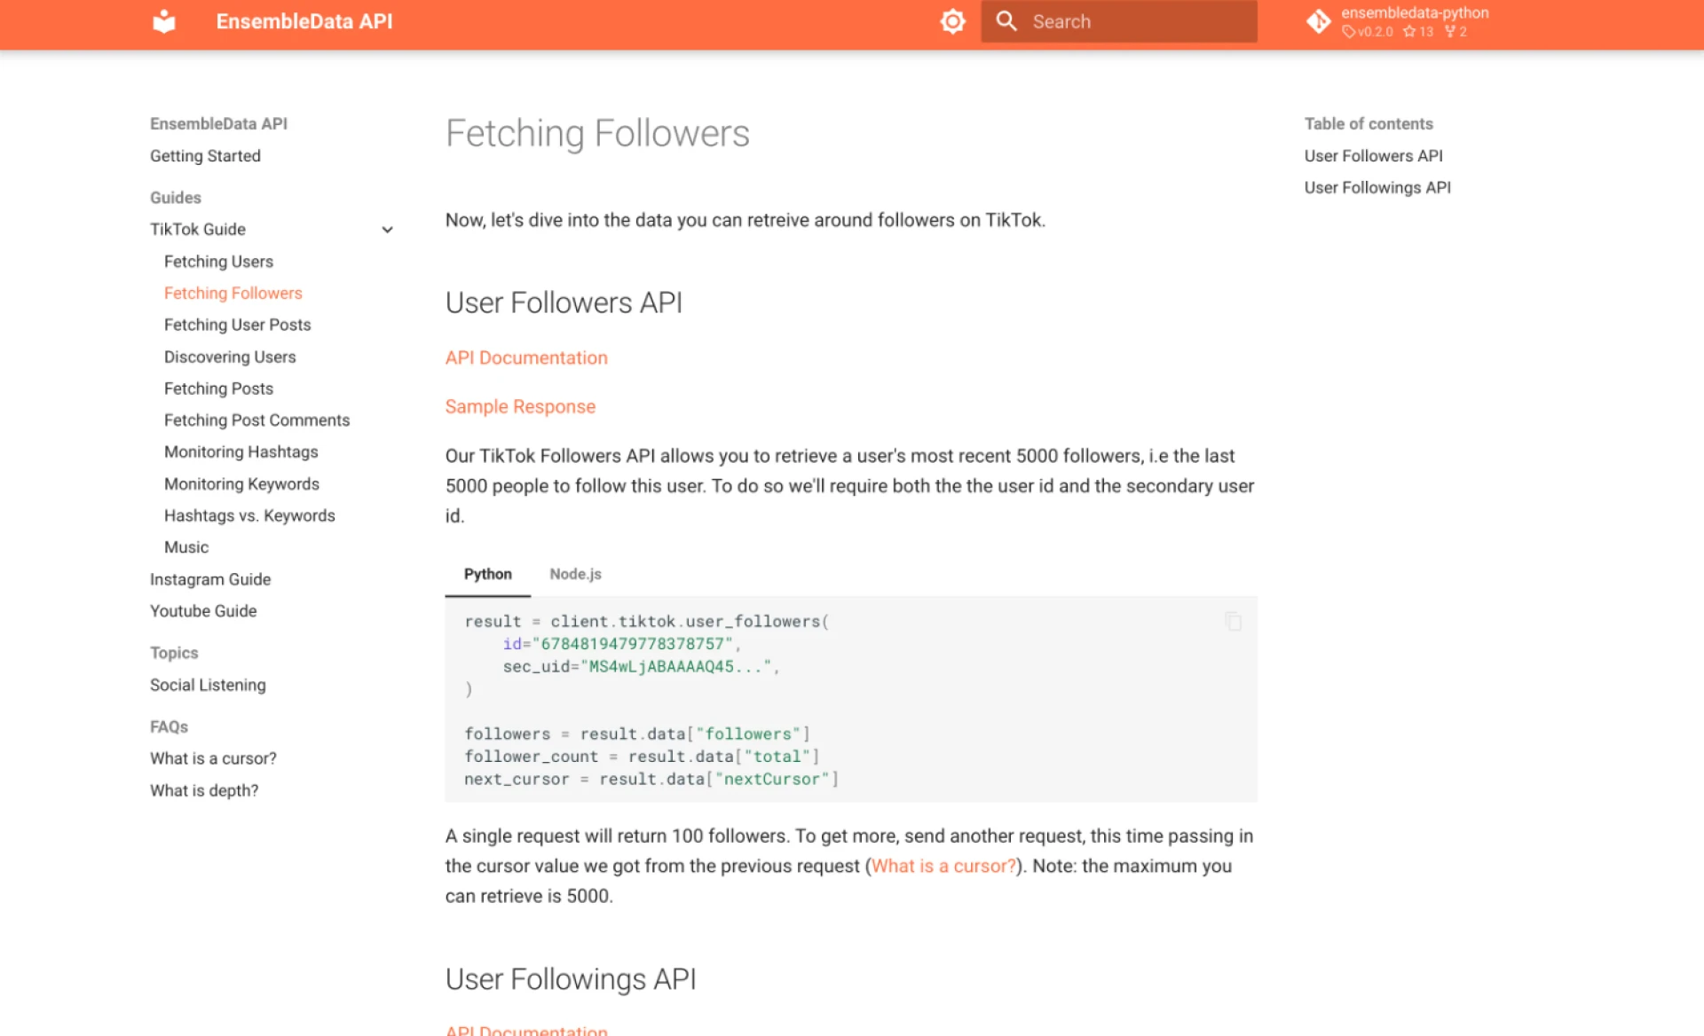
Task: Navigate to Fetching Post Comments page
Action: point(256,420)
